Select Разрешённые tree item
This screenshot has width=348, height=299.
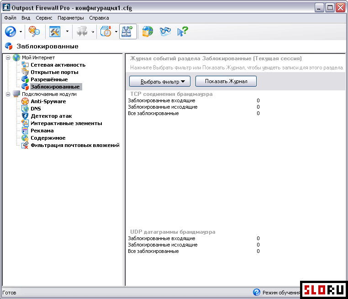click(49, 79)
